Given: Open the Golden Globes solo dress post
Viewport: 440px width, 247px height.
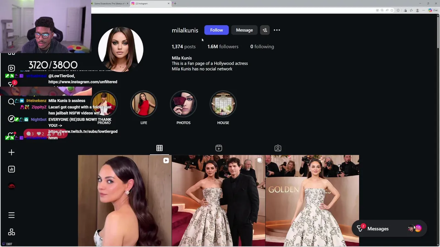Looking at the screenshot, I should (x=312, y=201).
